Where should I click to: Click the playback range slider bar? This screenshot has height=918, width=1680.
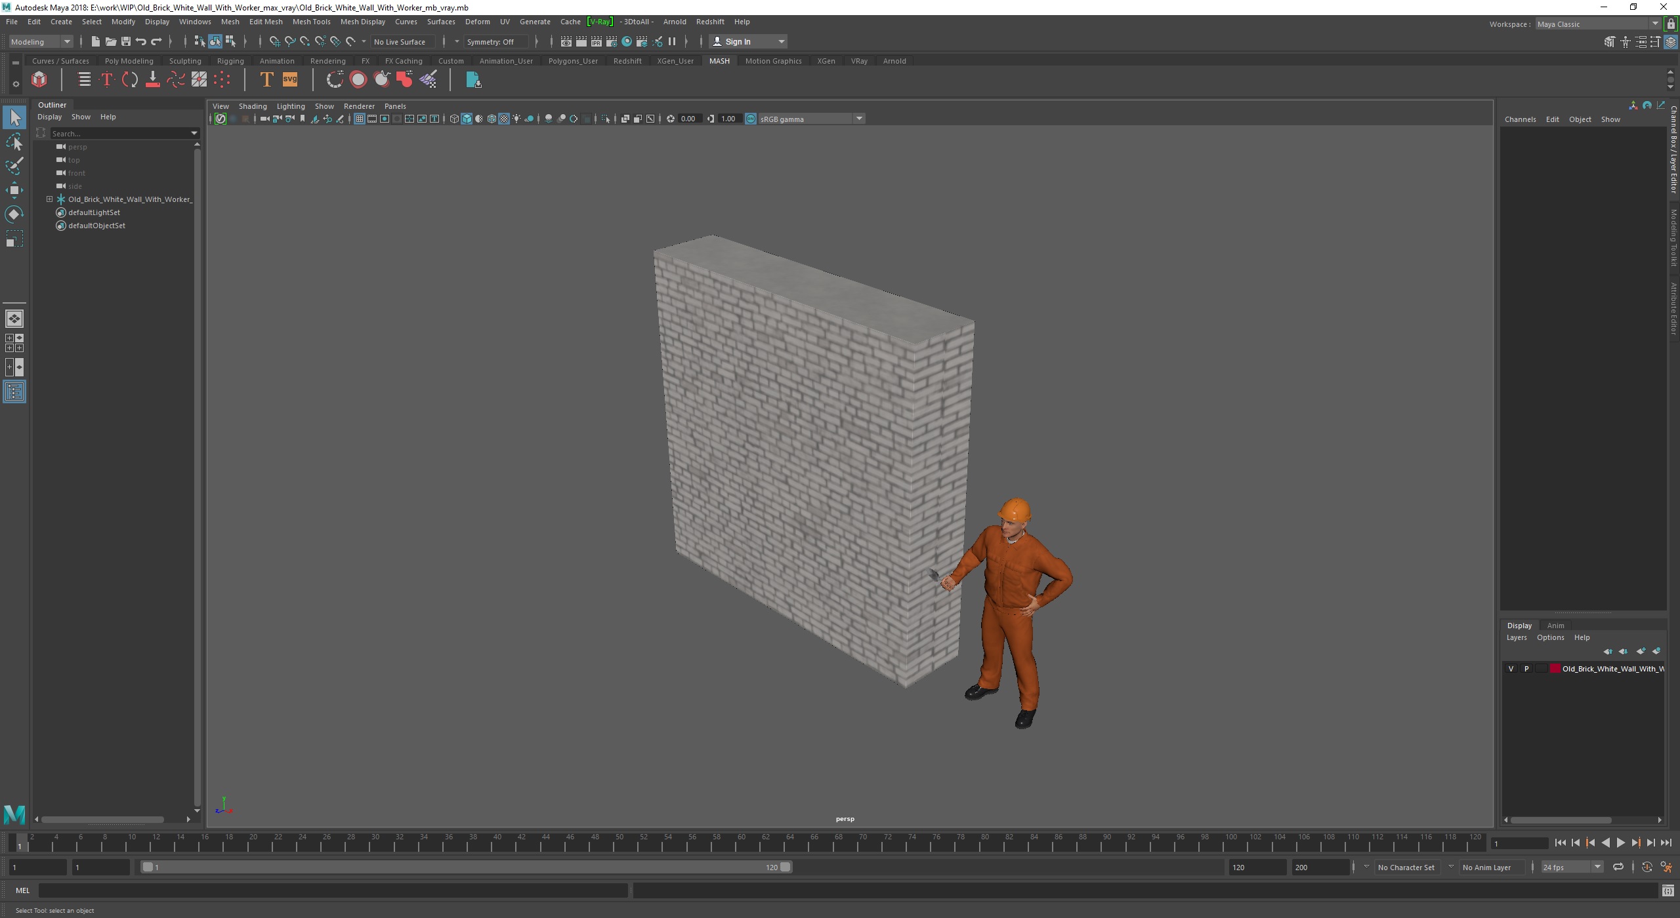pyautogui.click(x=466, y=867)
